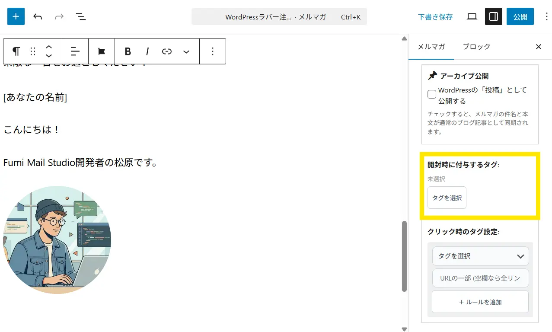Screen dimensions: 552x332
Task: Open command palette from document title bar
Action: coord(279,17)
